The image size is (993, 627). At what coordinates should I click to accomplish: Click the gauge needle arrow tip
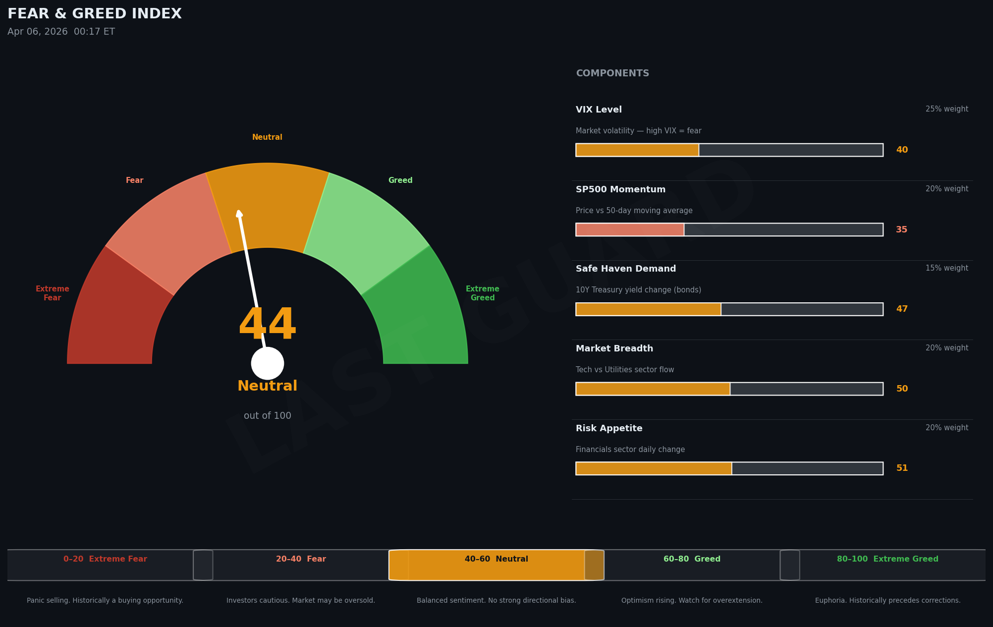[x=239, y=213]
